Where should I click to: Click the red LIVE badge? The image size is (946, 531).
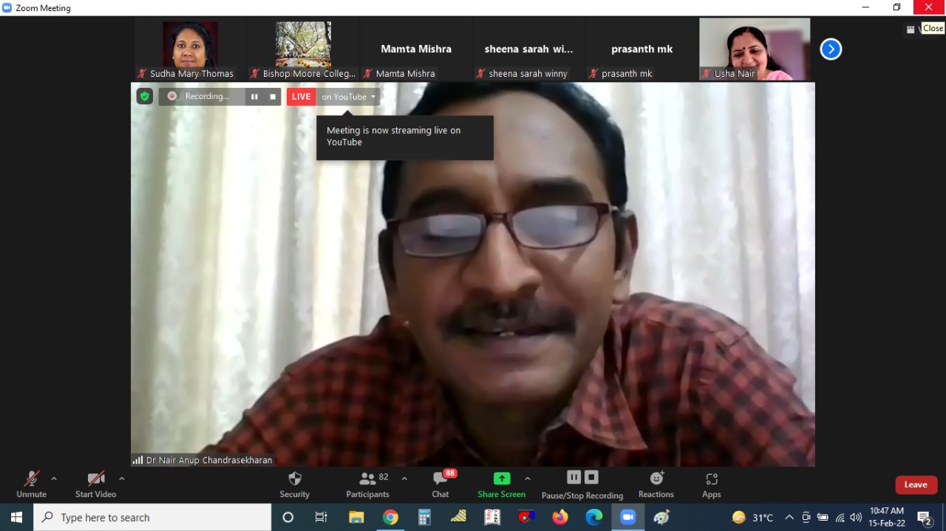(x=301, y=97)
